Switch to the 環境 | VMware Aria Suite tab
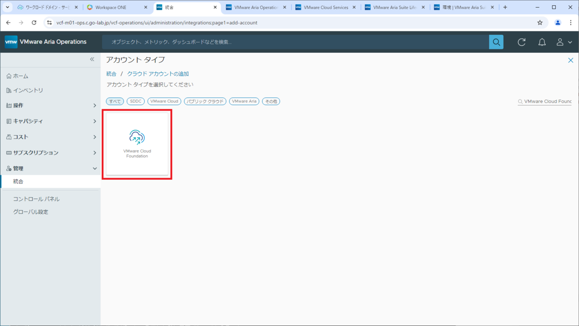 464,8
